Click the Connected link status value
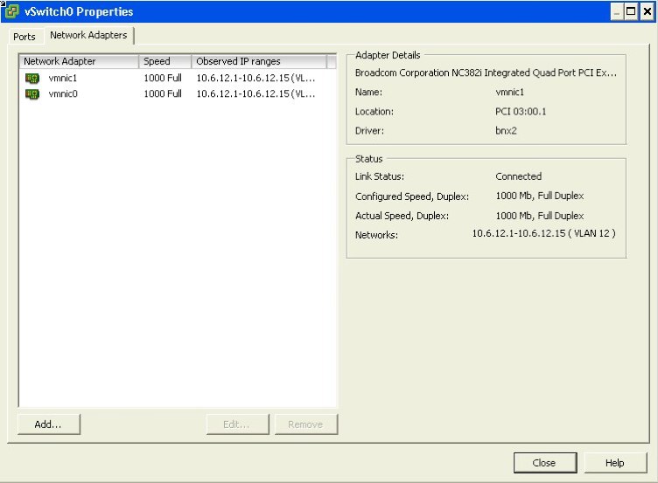Viewport: 658px width, 483px height. (519, 176)
